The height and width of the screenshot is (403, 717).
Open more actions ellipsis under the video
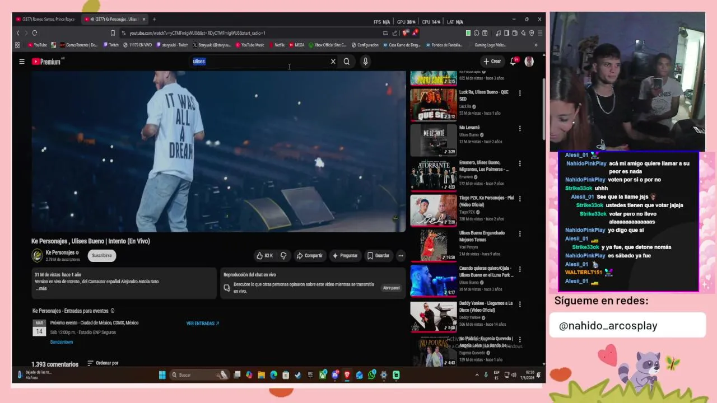[401, 256]
